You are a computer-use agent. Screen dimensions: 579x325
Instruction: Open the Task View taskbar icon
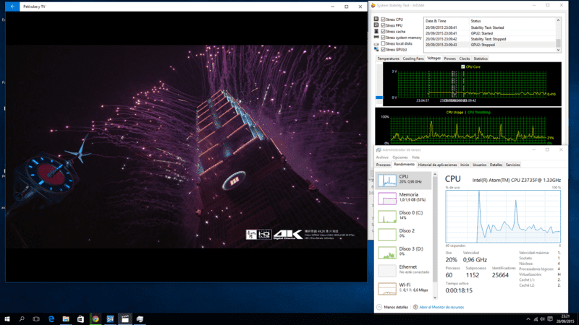36,319
